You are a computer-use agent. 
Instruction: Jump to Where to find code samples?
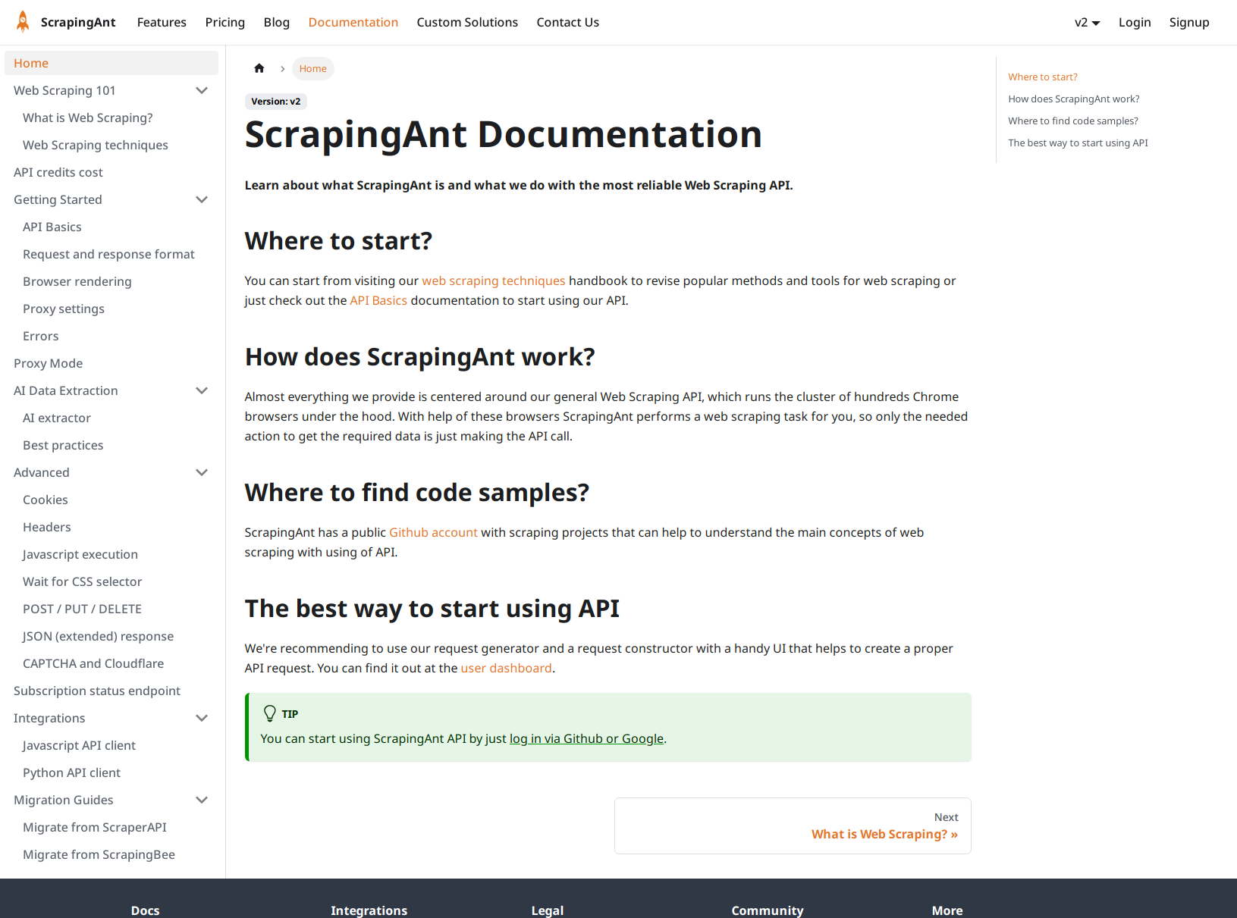pos(1073,121)
